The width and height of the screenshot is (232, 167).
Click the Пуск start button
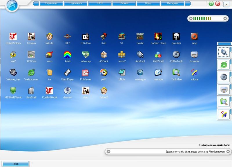point(15,164)
